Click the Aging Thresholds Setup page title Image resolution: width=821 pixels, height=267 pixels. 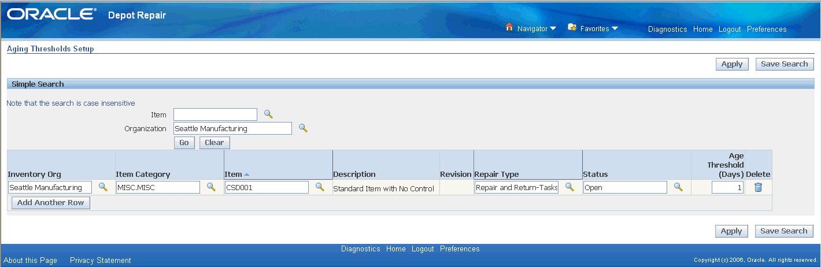[x=50, y=49]
